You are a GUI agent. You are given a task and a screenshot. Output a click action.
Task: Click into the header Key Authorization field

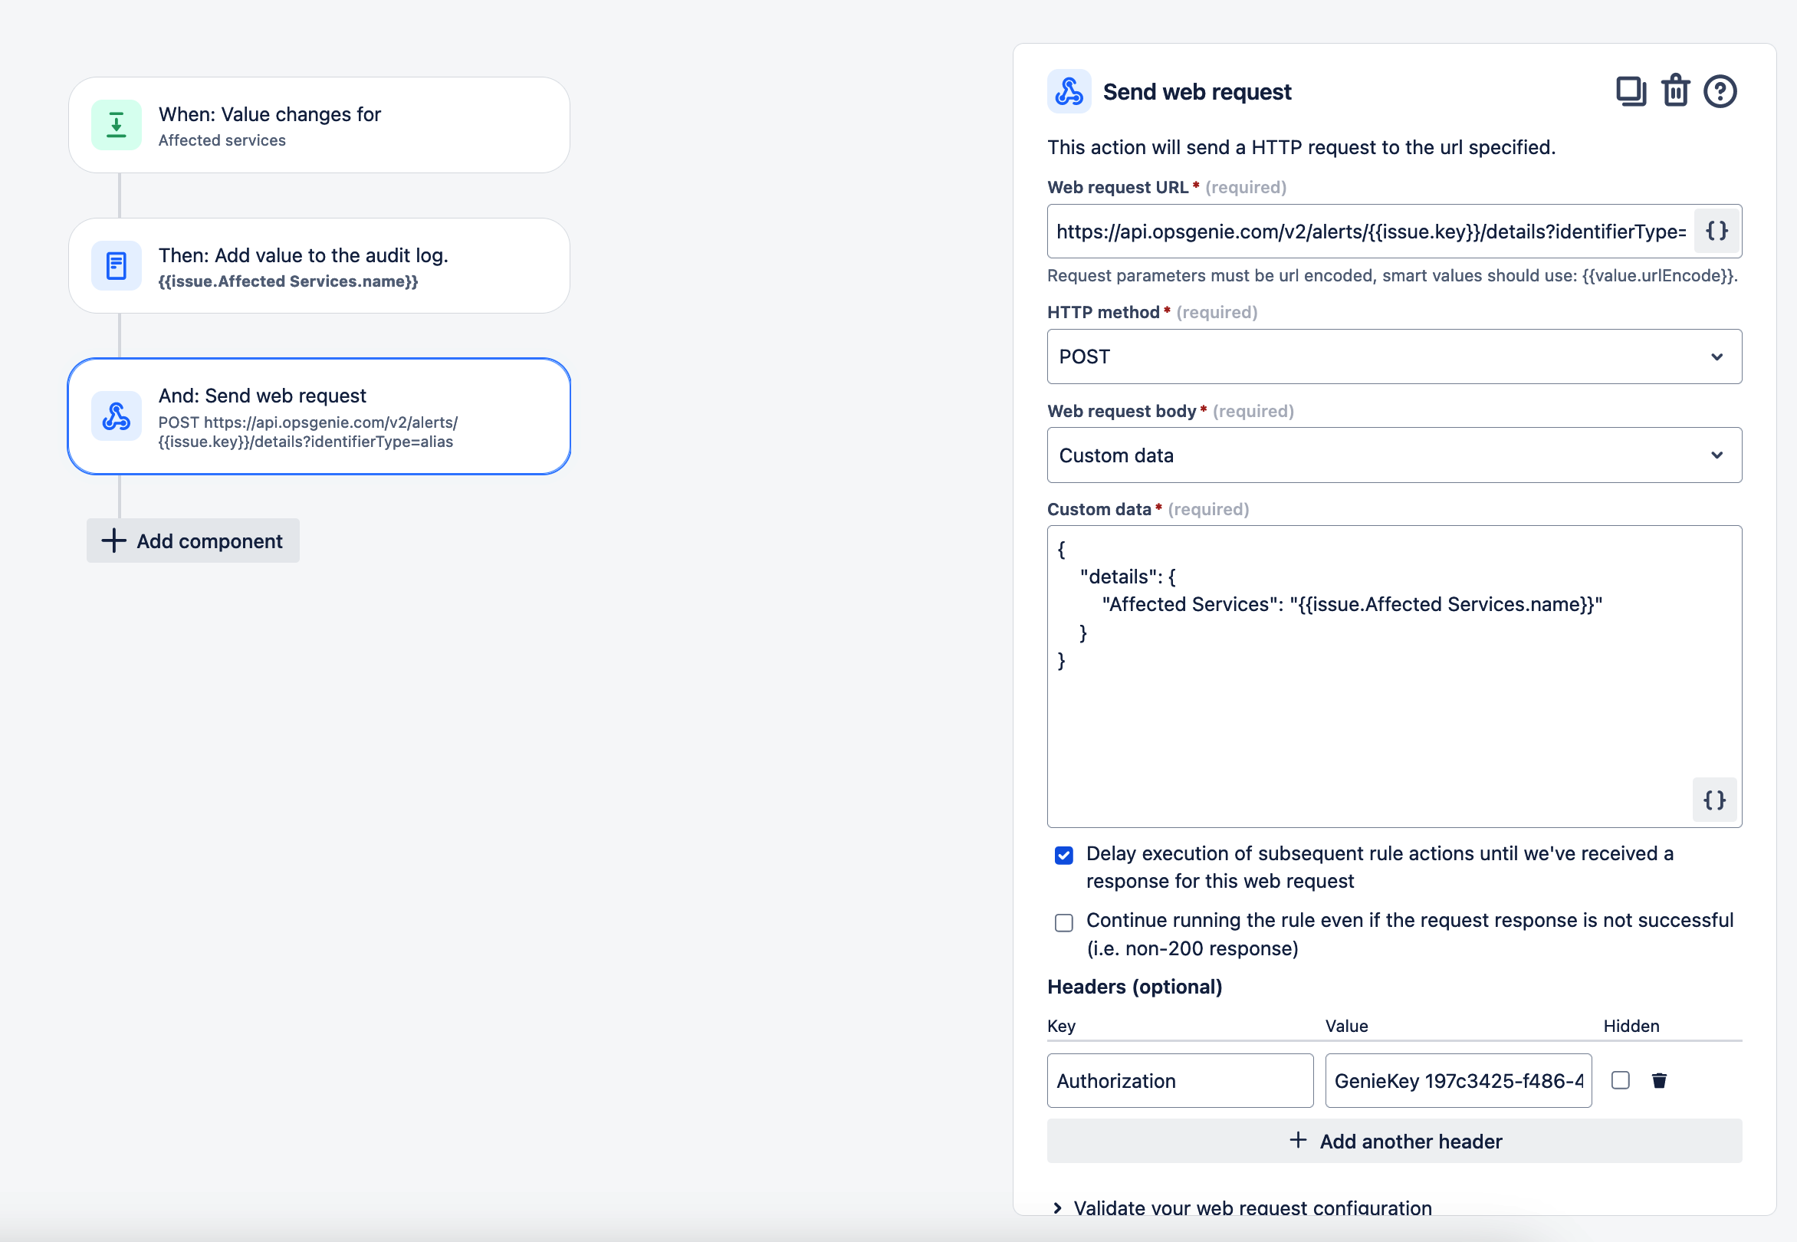click(x=1179, y=1080)
